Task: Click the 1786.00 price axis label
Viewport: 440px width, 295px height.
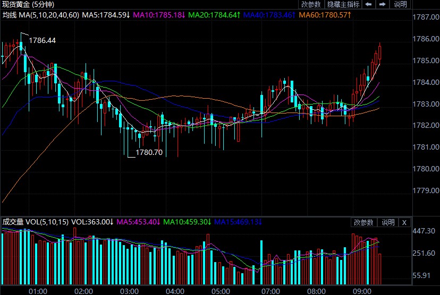Action: (x=426, y=39)
